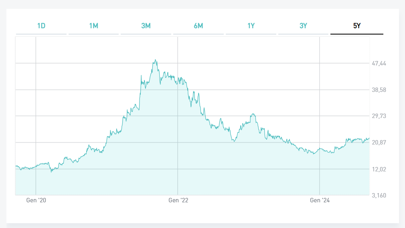Select the 1M time range tab

pos(93,26)
